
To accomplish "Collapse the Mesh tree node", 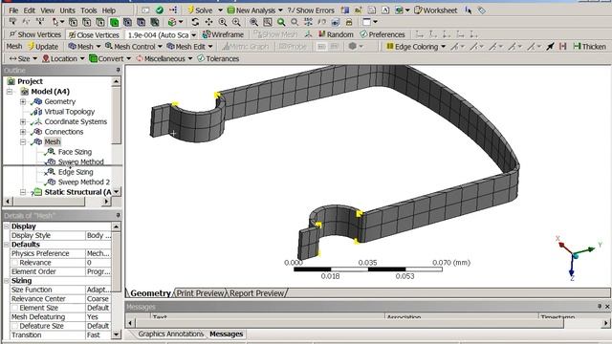I will tap(23, 142).
